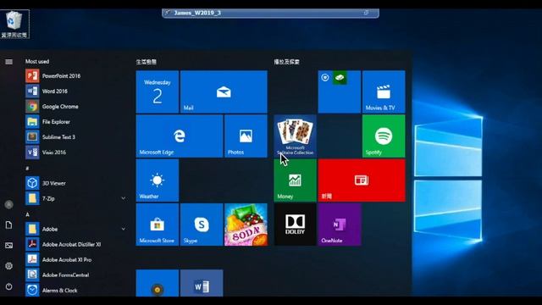The width and height of the screenshot is (542, 305).
Task: Open the Money tile
Action: pyautogui.click(x=296, y=180)
